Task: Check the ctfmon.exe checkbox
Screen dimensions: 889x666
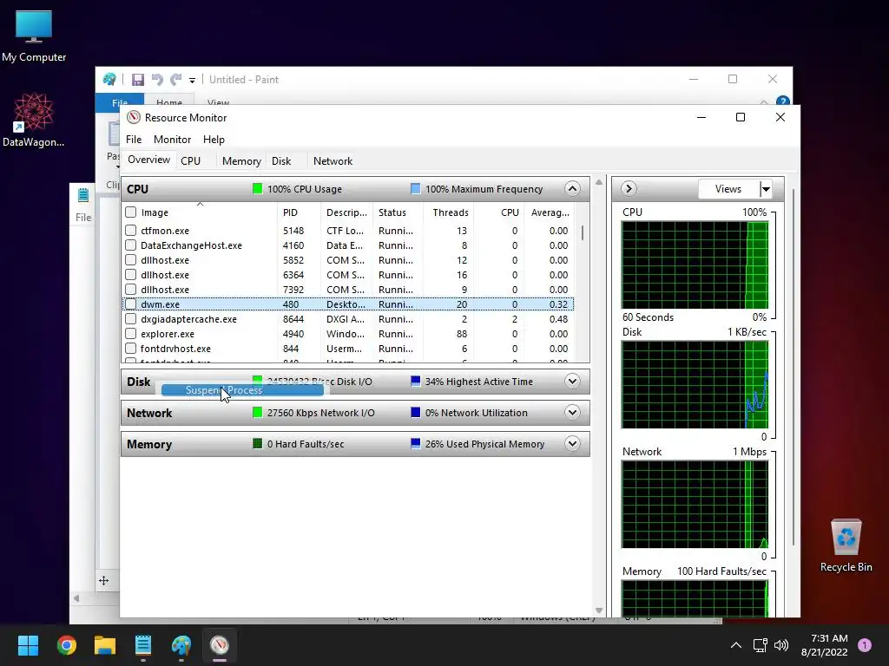Action: point(131,231)
